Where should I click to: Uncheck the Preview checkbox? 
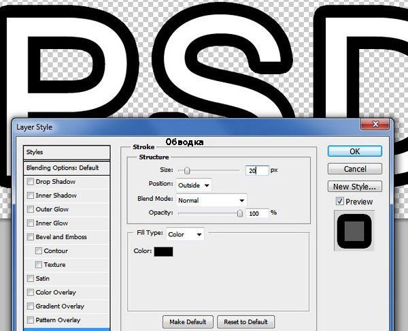(339, 201)
